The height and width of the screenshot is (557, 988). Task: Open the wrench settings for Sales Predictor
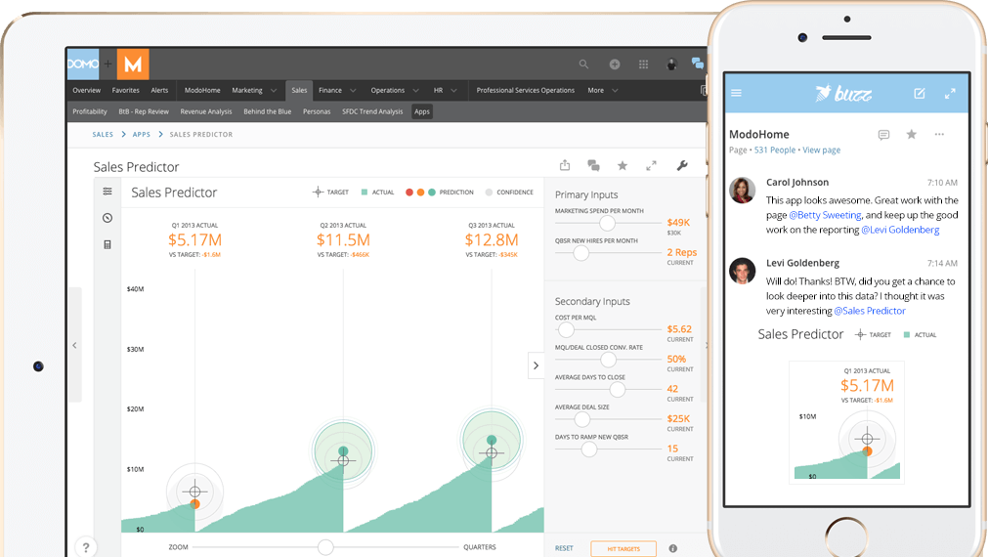coord(682,166)
